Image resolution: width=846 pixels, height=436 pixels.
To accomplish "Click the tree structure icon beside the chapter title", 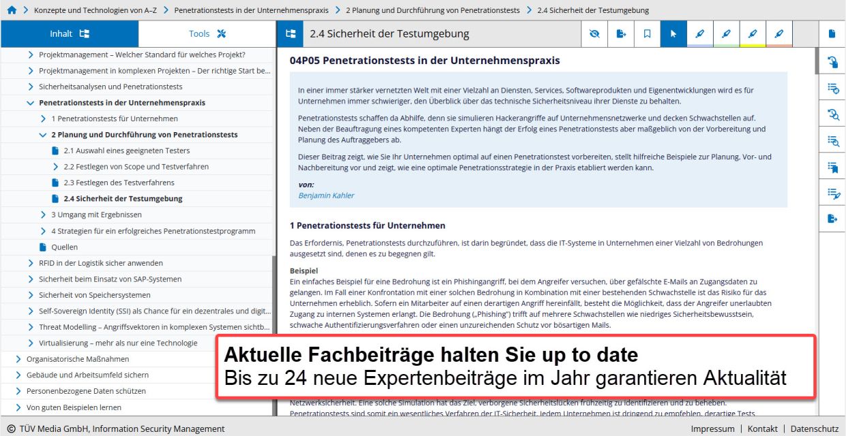I will (290, 33).
